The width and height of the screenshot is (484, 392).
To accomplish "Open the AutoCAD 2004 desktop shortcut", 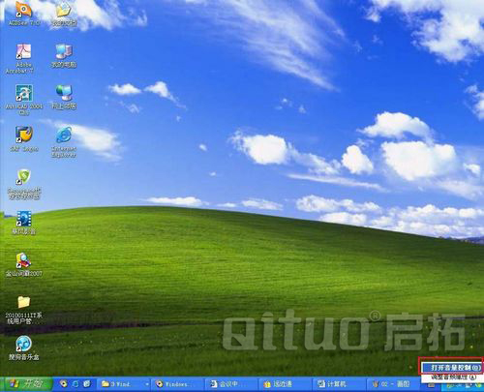I will (x=23, y=100).
